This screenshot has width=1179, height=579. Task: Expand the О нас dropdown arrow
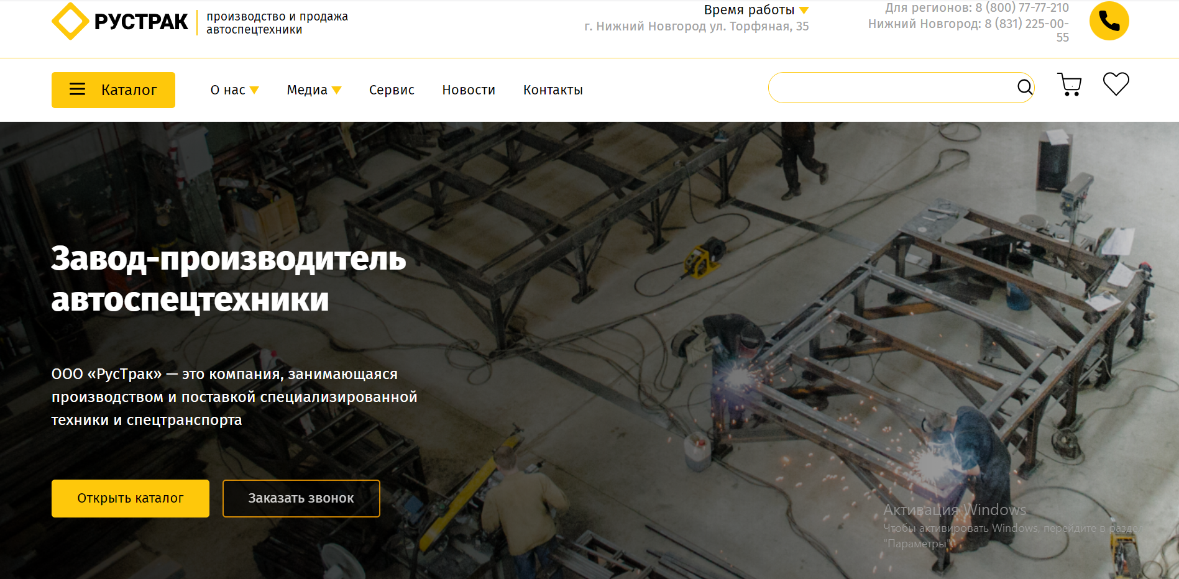coord(254,91)
